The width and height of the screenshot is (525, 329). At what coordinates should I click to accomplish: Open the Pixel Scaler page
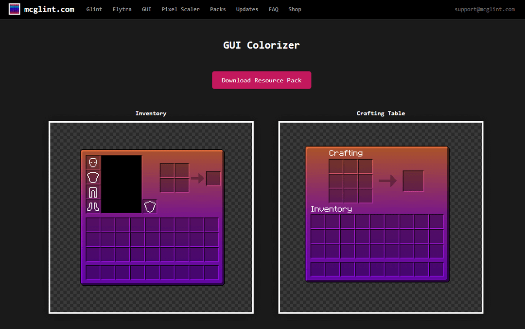(180, 9)
